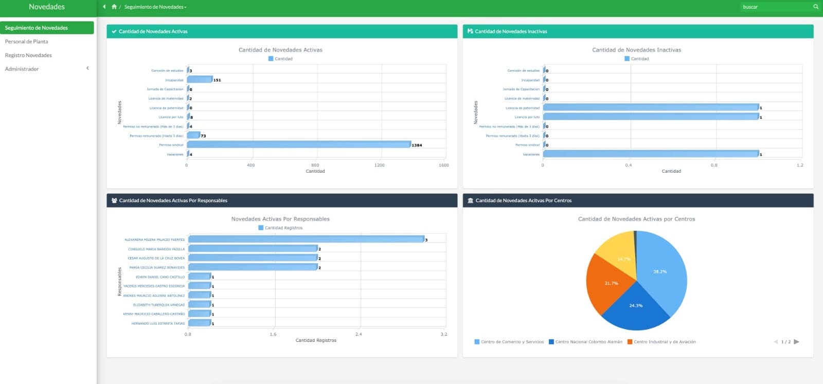
Task: Expand the Administrador sidebar chevron
Action: click(x=87, y=68)
